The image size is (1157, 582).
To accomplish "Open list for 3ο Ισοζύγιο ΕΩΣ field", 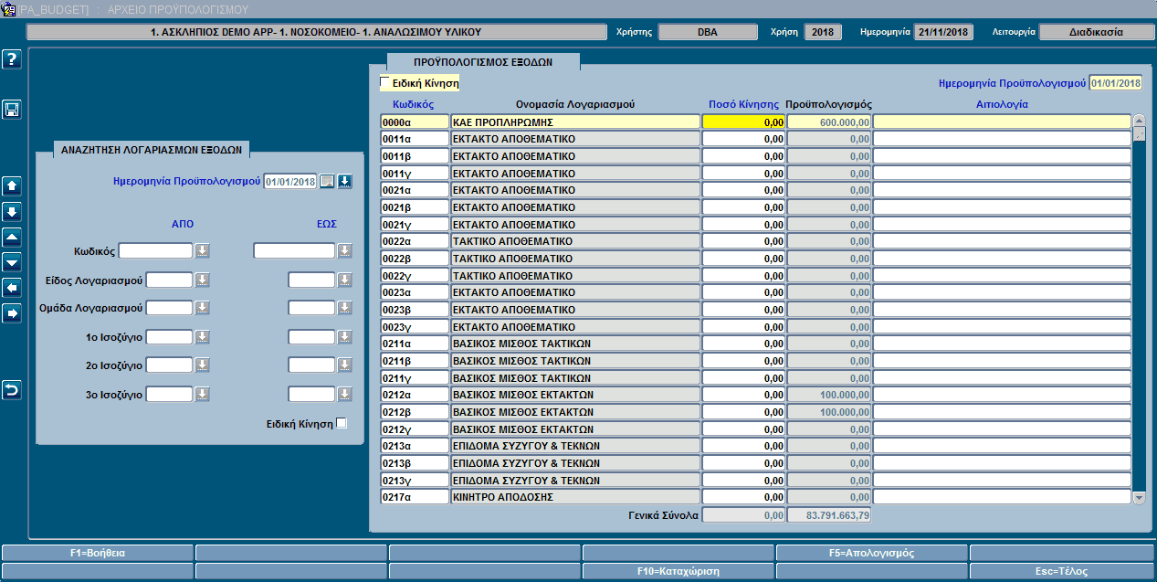I will pos(344,395).
